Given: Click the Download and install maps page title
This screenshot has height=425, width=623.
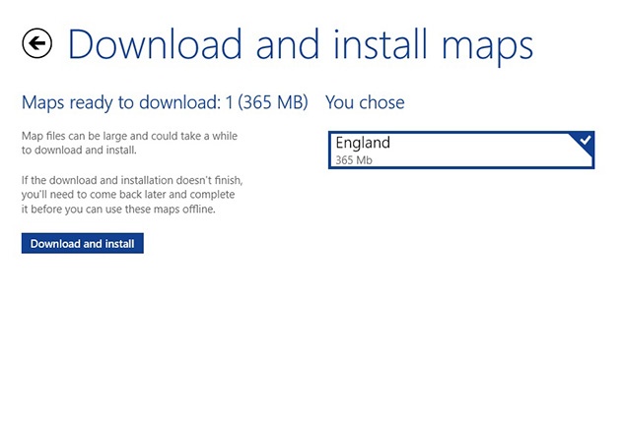Looking at the screenshot, I should coord(301,45).
